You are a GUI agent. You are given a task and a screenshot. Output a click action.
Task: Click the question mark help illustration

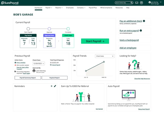(134, 64)
